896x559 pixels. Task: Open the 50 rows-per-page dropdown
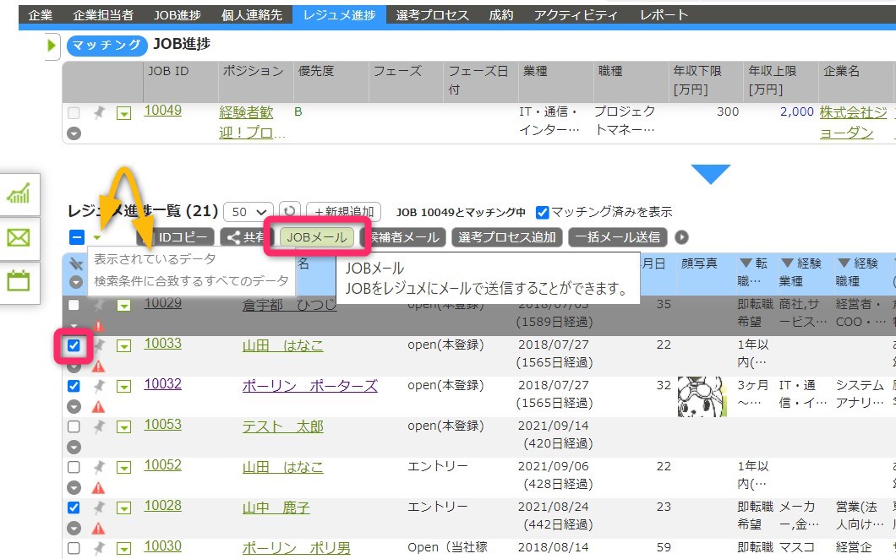(x=249, y=212)
